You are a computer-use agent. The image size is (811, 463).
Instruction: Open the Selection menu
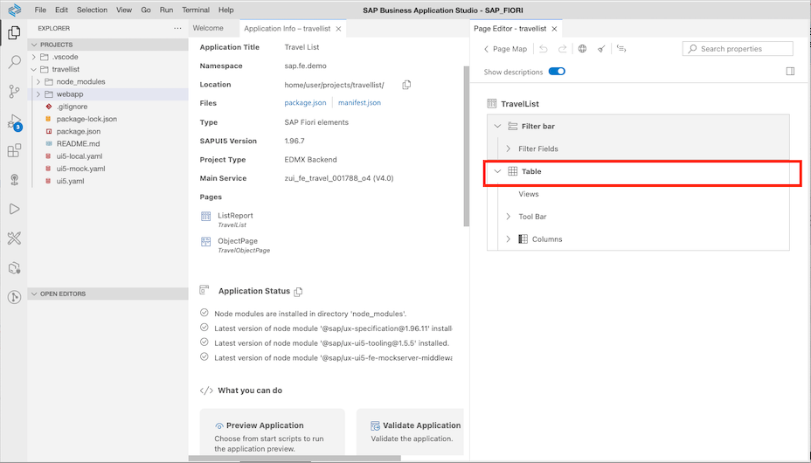click(x=92, y=10)
